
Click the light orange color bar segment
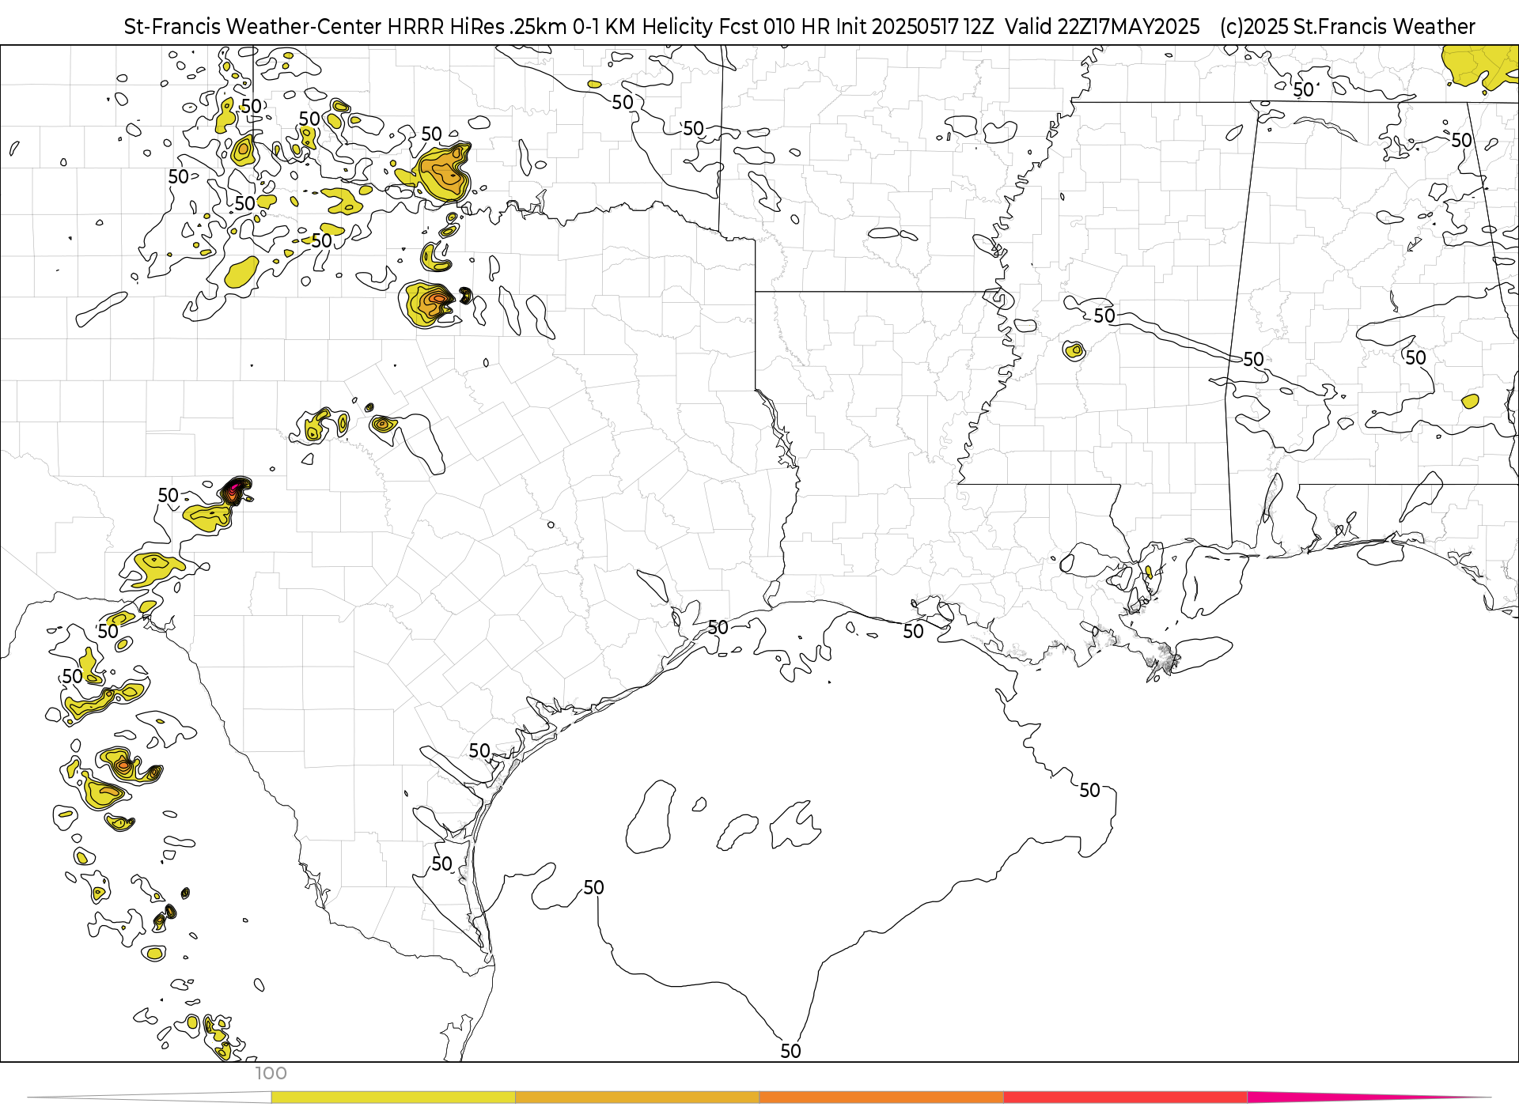[637, 1098]
